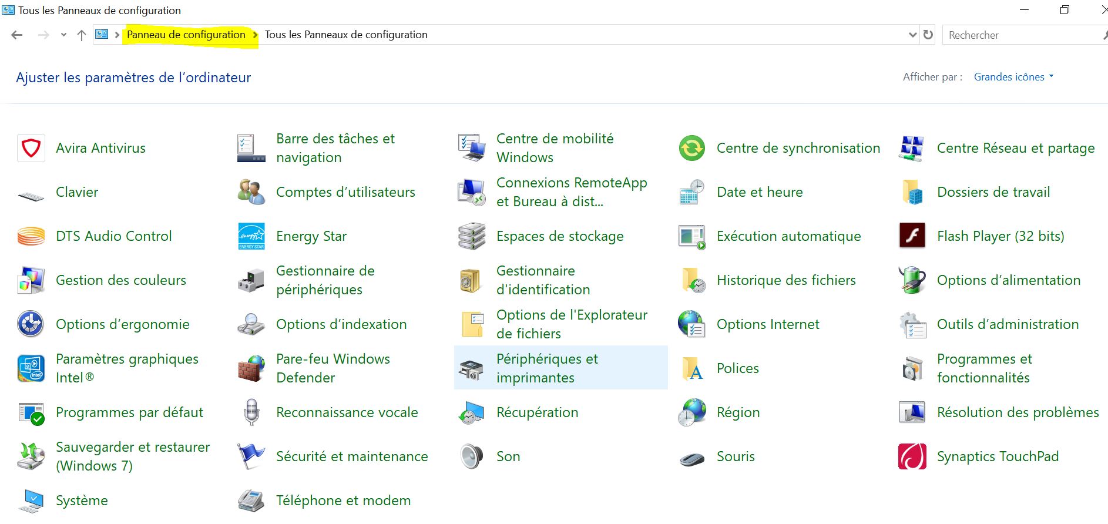Image resolution: width=1108 pixels, height=524 pixels.
Task: Open the Son speaker icon
Action: click(x=472, y=456)
